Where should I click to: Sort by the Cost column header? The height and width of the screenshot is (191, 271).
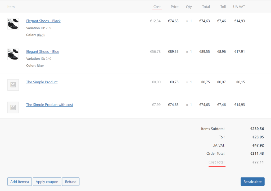coord(157,7)
